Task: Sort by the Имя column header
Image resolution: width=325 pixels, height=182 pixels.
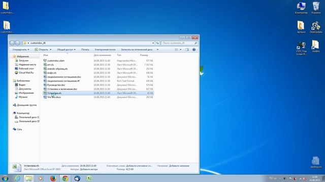Action: (x=46, y=55)
